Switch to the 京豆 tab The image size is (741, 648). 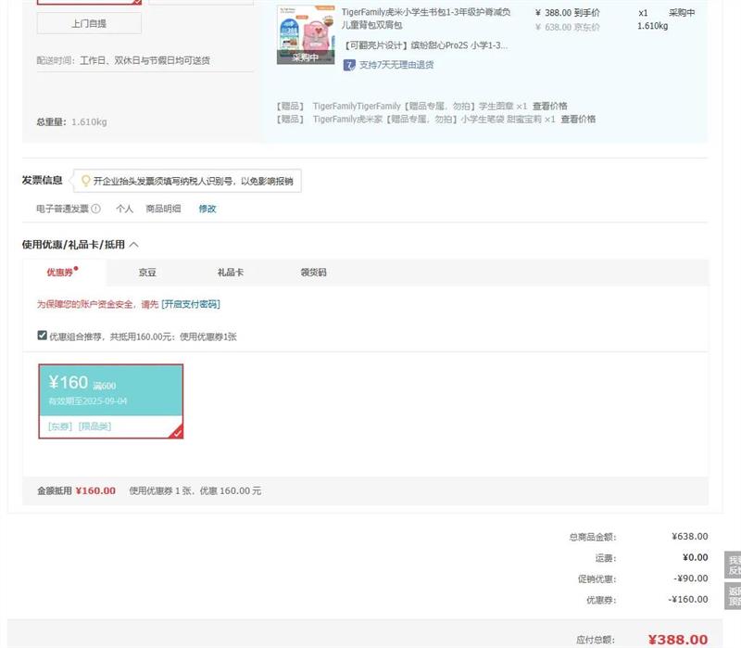coord(147,273)
